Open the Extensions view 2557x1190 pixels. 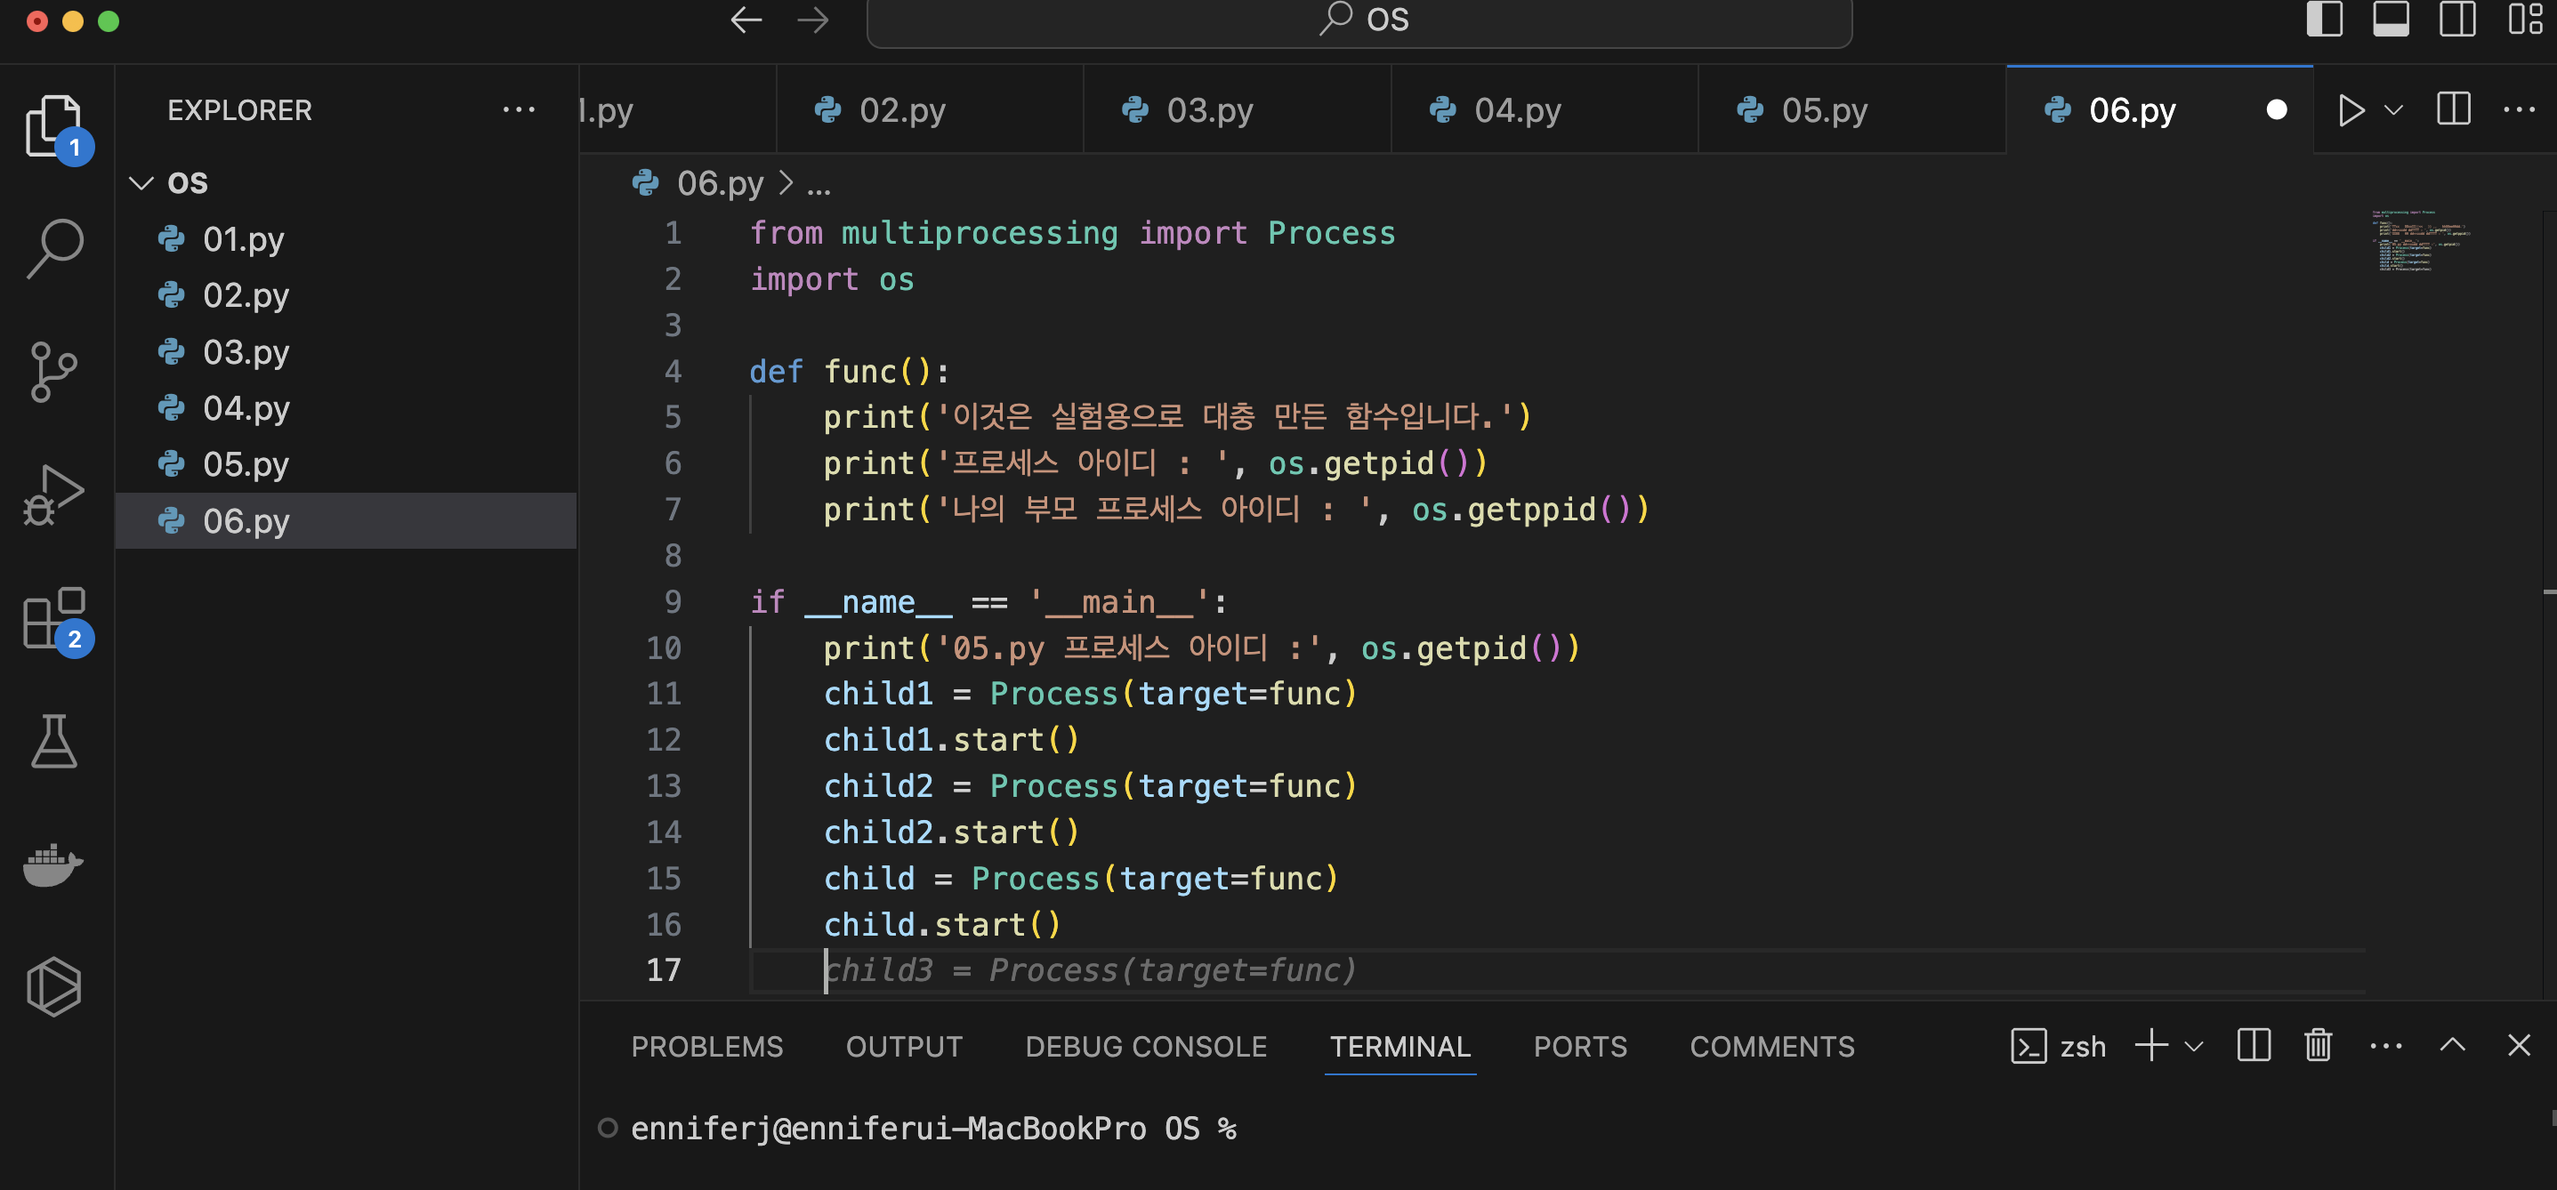tap(54, 618)
